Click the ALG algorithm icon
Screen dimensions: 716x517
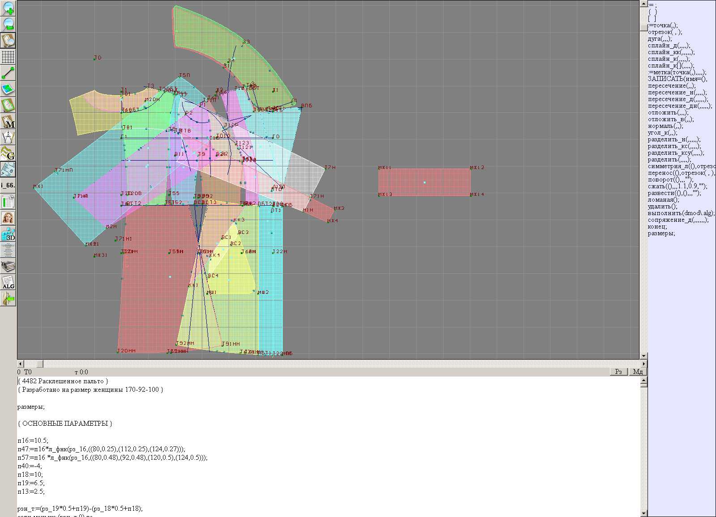(x=8, y=282)
